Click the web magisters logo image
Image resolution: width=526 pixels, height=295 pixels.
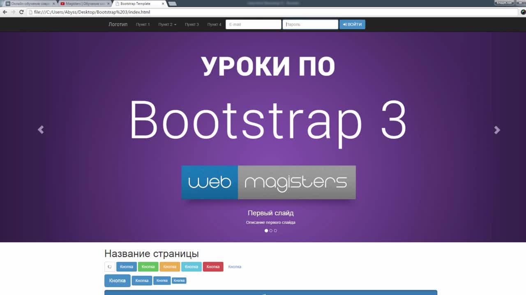pos(268,182)
